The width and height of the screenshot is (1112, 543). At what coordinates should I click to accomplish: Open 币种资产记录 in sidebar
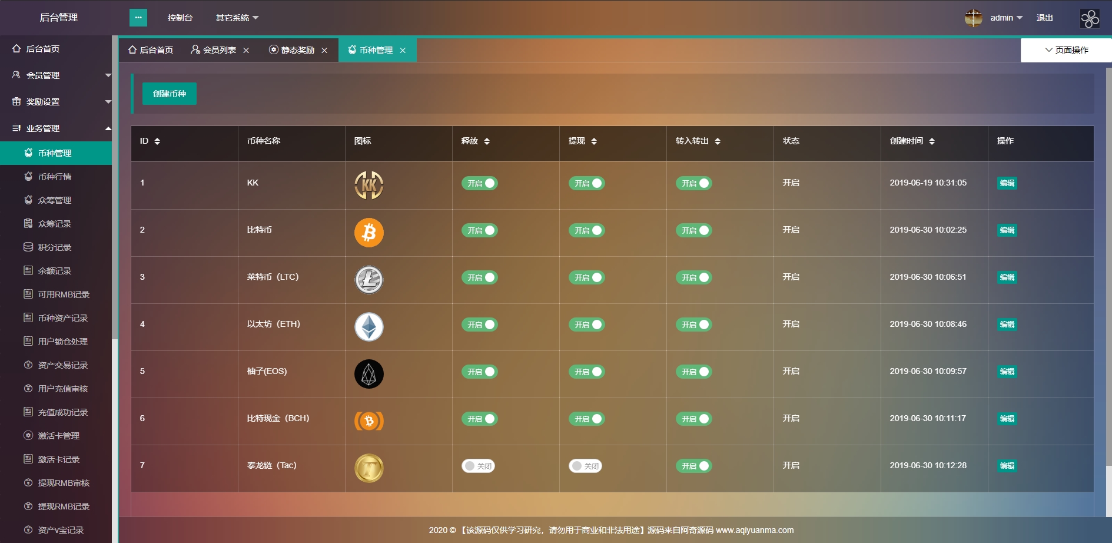pos(56,318)
